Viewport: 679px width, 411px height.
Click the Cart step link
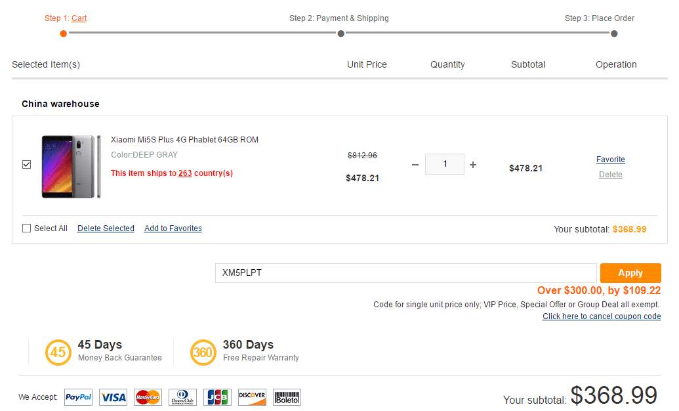click(x=79, y=18)
